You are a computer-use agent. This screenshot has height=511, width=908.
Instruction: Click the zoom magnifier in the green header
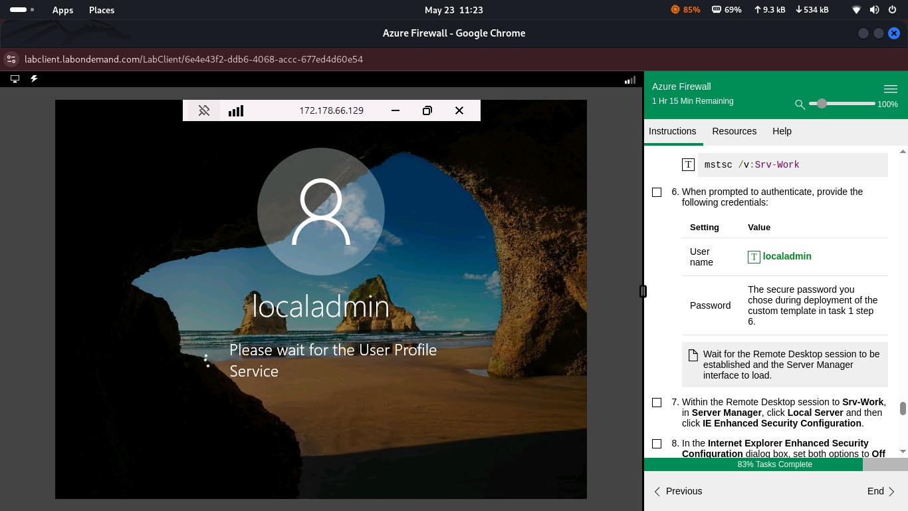point(800,105)
